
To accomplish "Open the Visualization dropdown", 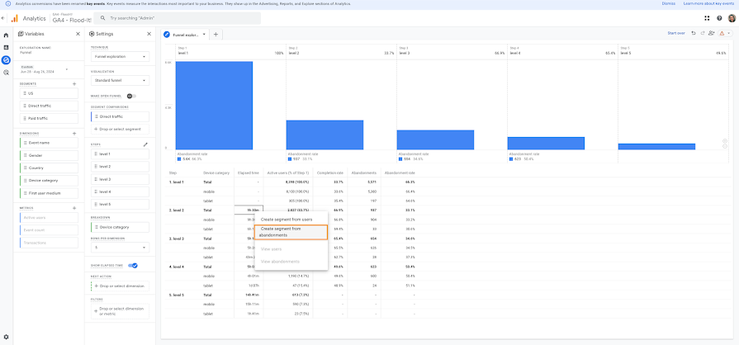I will coord(120,81).
